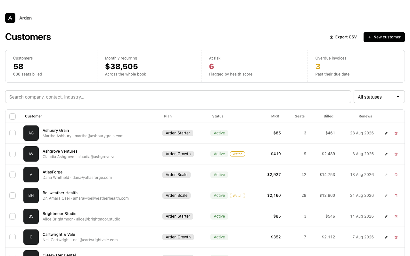This screenshot has height=256, width=410.
Task: Click the Overdue invoices count of 3
Action: 318,67
